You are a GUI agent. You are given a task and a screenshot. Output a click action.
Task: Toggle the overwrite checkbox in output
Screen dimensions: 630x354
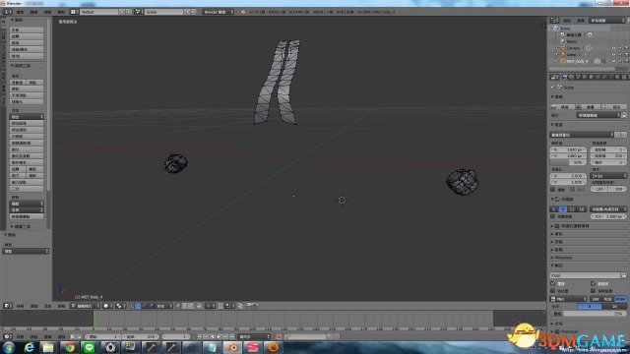pos(553,283)
